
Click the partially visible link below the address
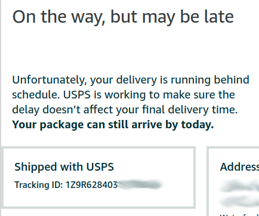click(239, 215)
